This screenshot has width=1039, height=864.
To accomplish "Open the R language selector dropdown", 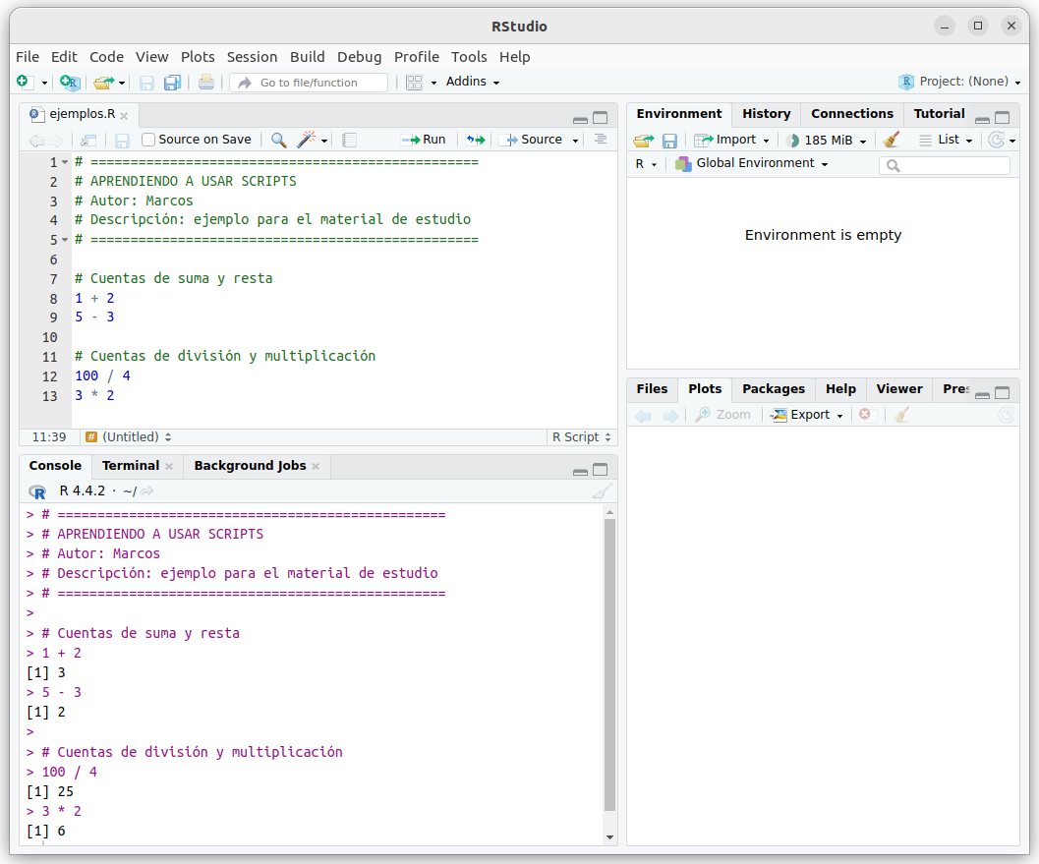I will [x=646, y=163].
